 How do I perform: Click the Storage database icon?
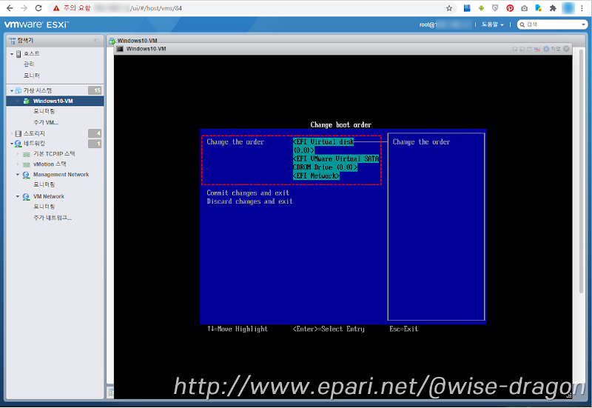click(18, 133)
